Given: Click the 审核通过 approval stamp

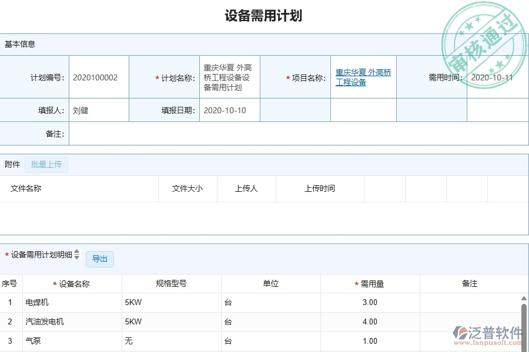Looking at the screenshot, I should pyautogui.click(x=484, y=35).
